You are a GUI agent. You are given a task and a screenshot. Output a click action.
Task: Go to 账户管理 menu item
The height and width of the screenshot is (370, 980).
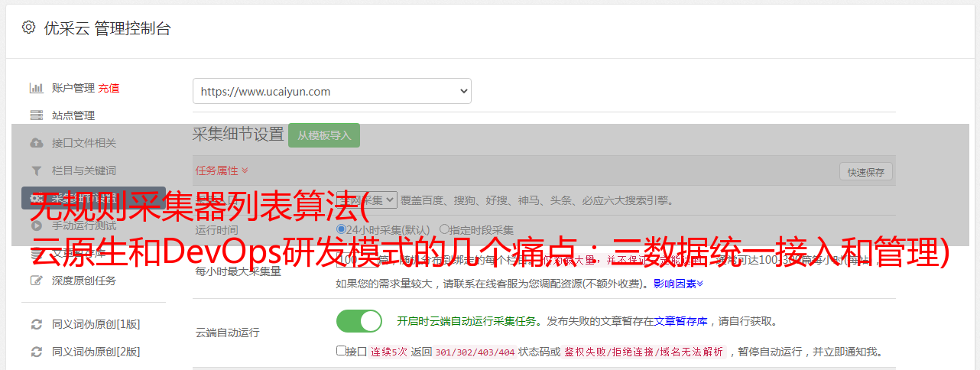coord(73,88)
